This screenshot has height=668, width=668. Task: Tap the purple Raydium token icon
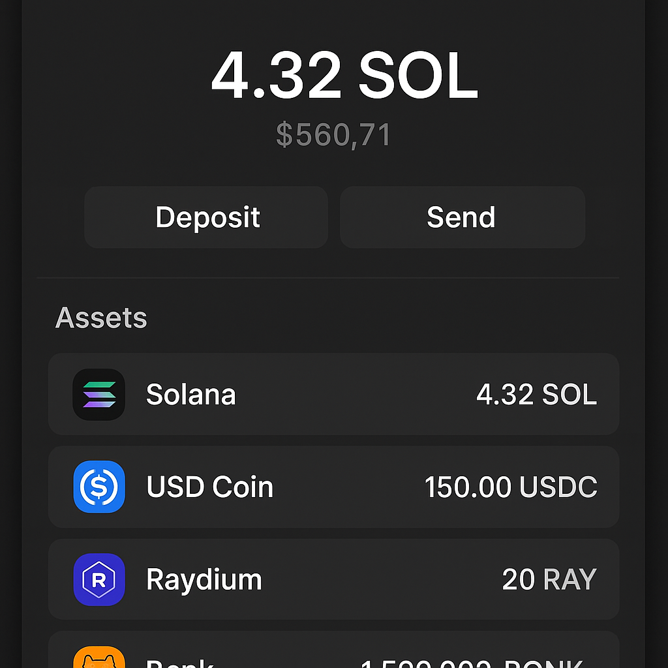pos(99,579)
